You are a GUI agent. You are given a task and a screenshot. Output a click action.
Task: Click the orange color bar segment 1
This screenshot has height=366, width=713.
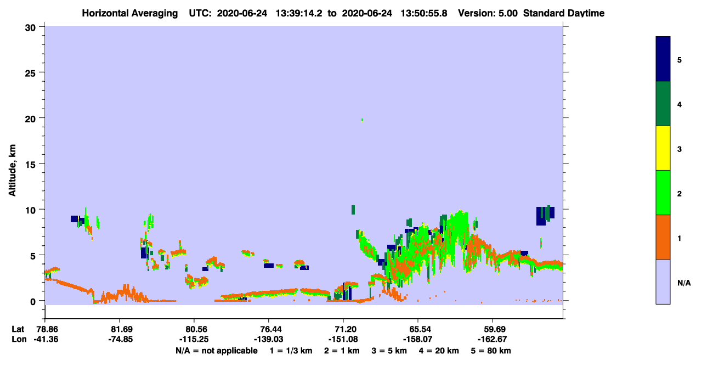(x=663, y=237)
